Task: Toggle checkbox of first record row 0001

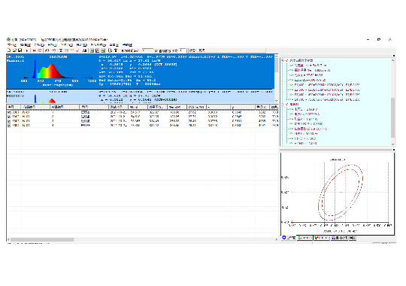Action: (9, 113)
